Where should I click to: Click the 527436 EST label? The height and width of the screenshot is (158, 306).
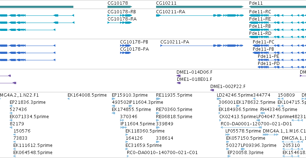[x=18, y=109]
